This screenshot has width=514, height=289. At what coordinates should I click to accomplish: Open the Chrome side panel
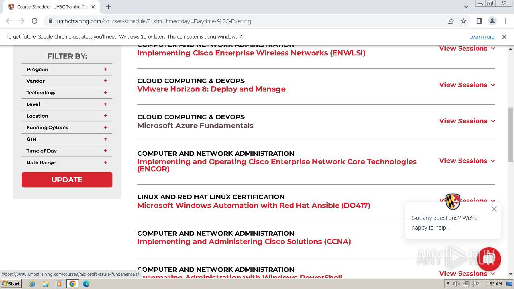tap(479, 21)
